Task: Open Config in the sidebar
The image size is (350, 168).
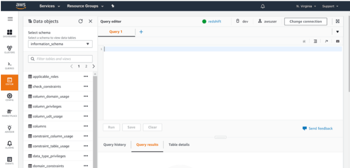Action: click(x=10, y=97)
